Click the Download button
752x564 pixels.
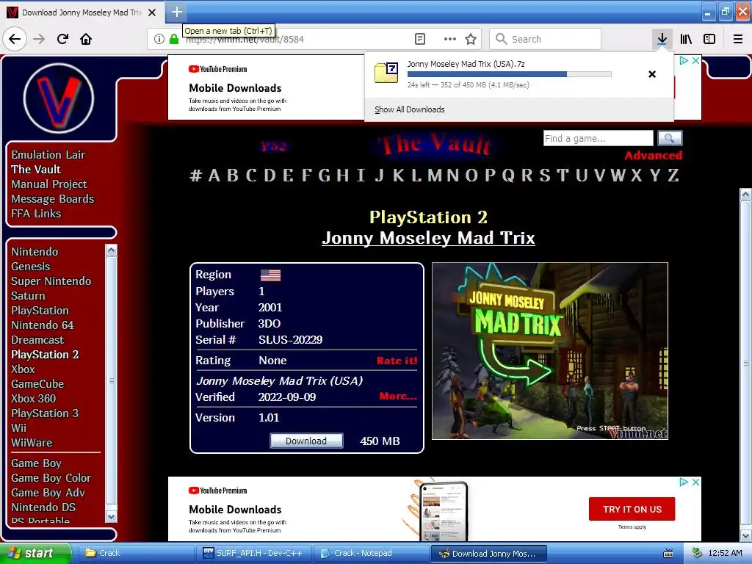pyautogui.click(x=306, y=441)
